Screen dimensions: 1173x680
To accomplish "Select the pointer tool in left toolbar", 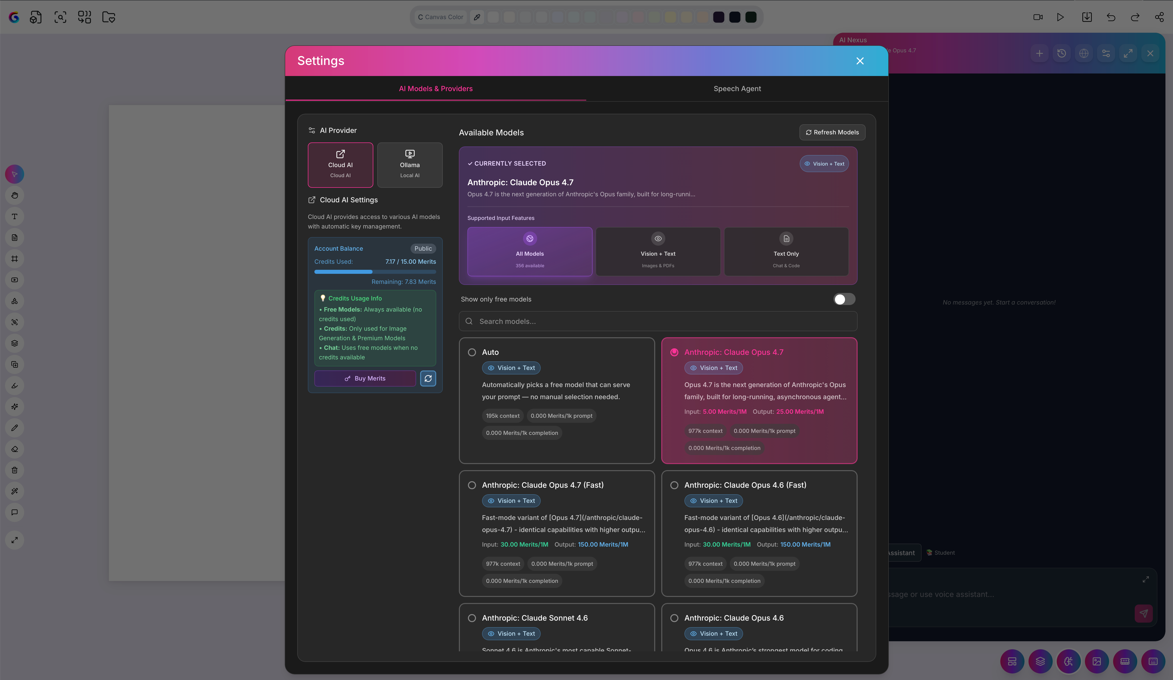I will point(14,174).
